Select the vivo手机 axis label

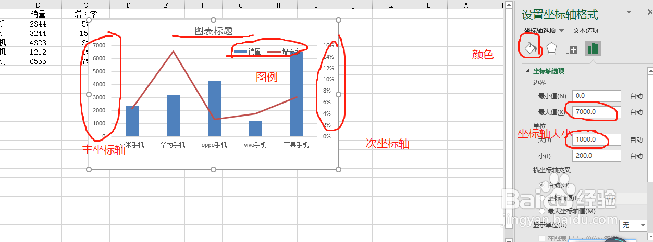point(255,145)
